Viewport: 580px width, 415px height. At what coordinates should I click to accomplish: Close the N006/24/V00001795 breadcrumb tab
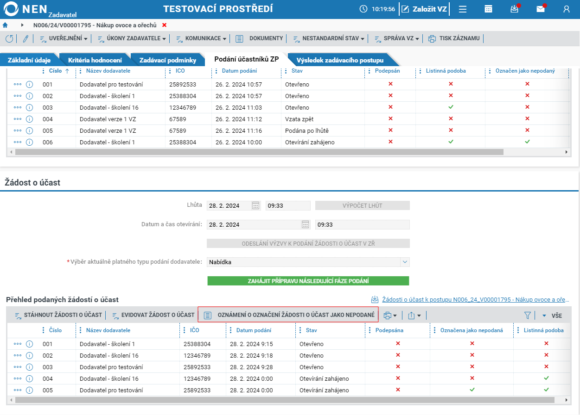pos(164,25)
